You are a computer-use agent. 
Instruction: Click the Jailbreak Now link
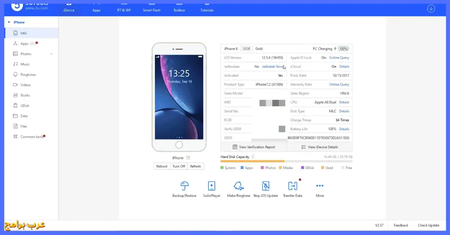pos(273,67)
